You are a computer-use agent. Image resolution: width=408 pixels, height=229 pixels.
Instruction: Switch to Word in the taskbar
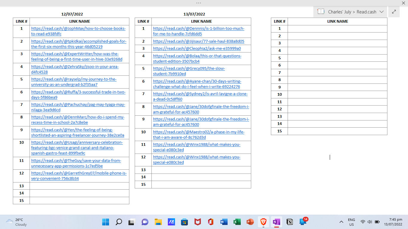[x=224, y=222]
